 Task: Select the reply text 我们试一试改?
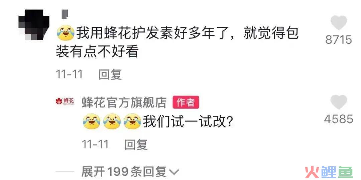(188, 122)
